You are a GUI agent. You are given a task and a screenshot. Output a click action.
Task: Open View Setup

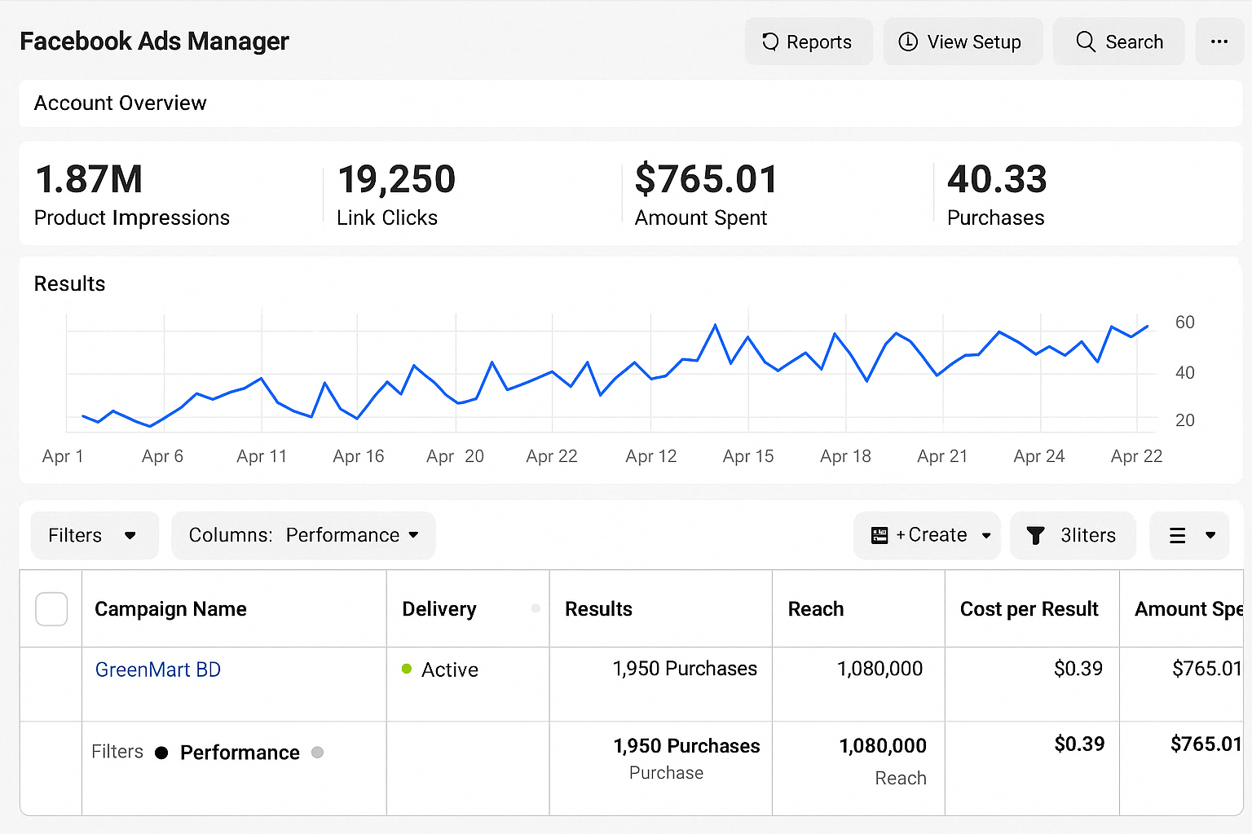[963, 42]
